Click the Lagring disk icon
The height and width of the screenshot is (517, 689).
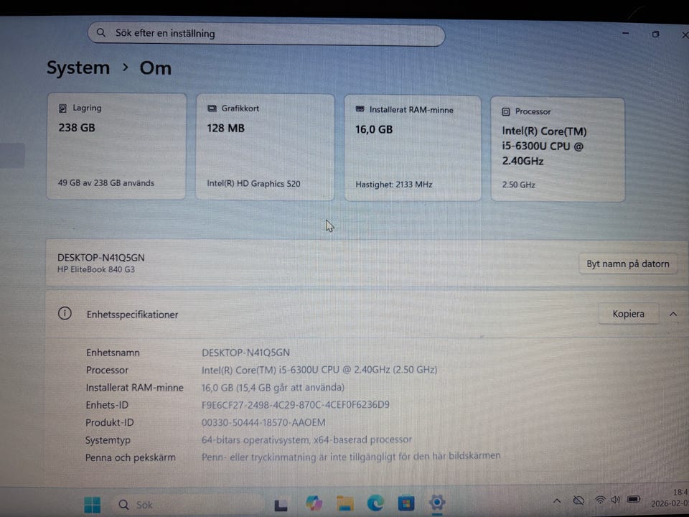[63, 108]
